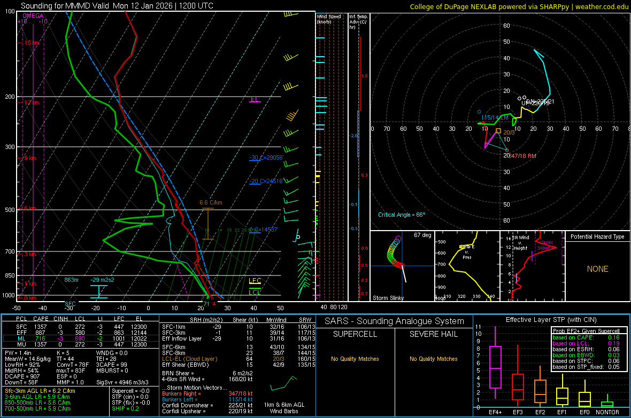Screen dimensions: 631x418
Task: Select the MU parcel row
Action: 80,344
